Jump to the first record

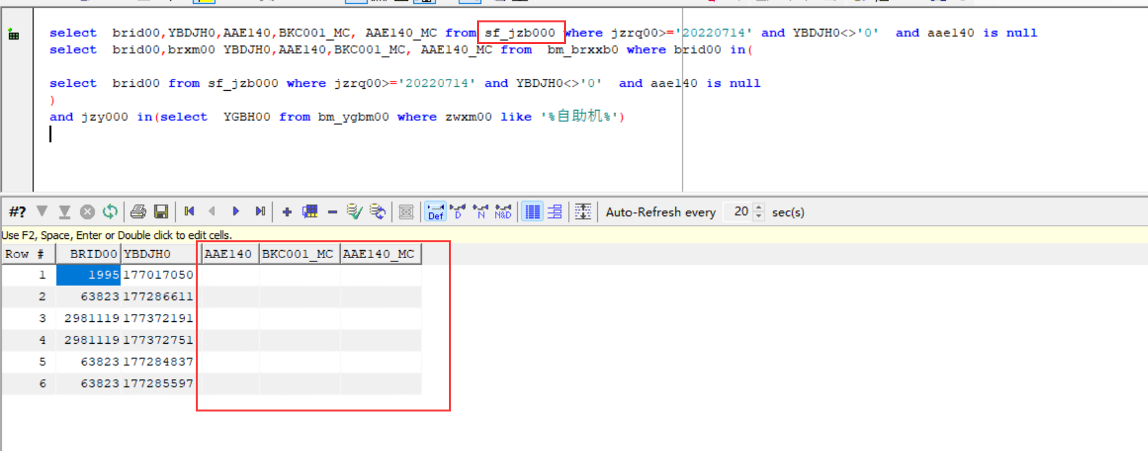click(190, 211)
